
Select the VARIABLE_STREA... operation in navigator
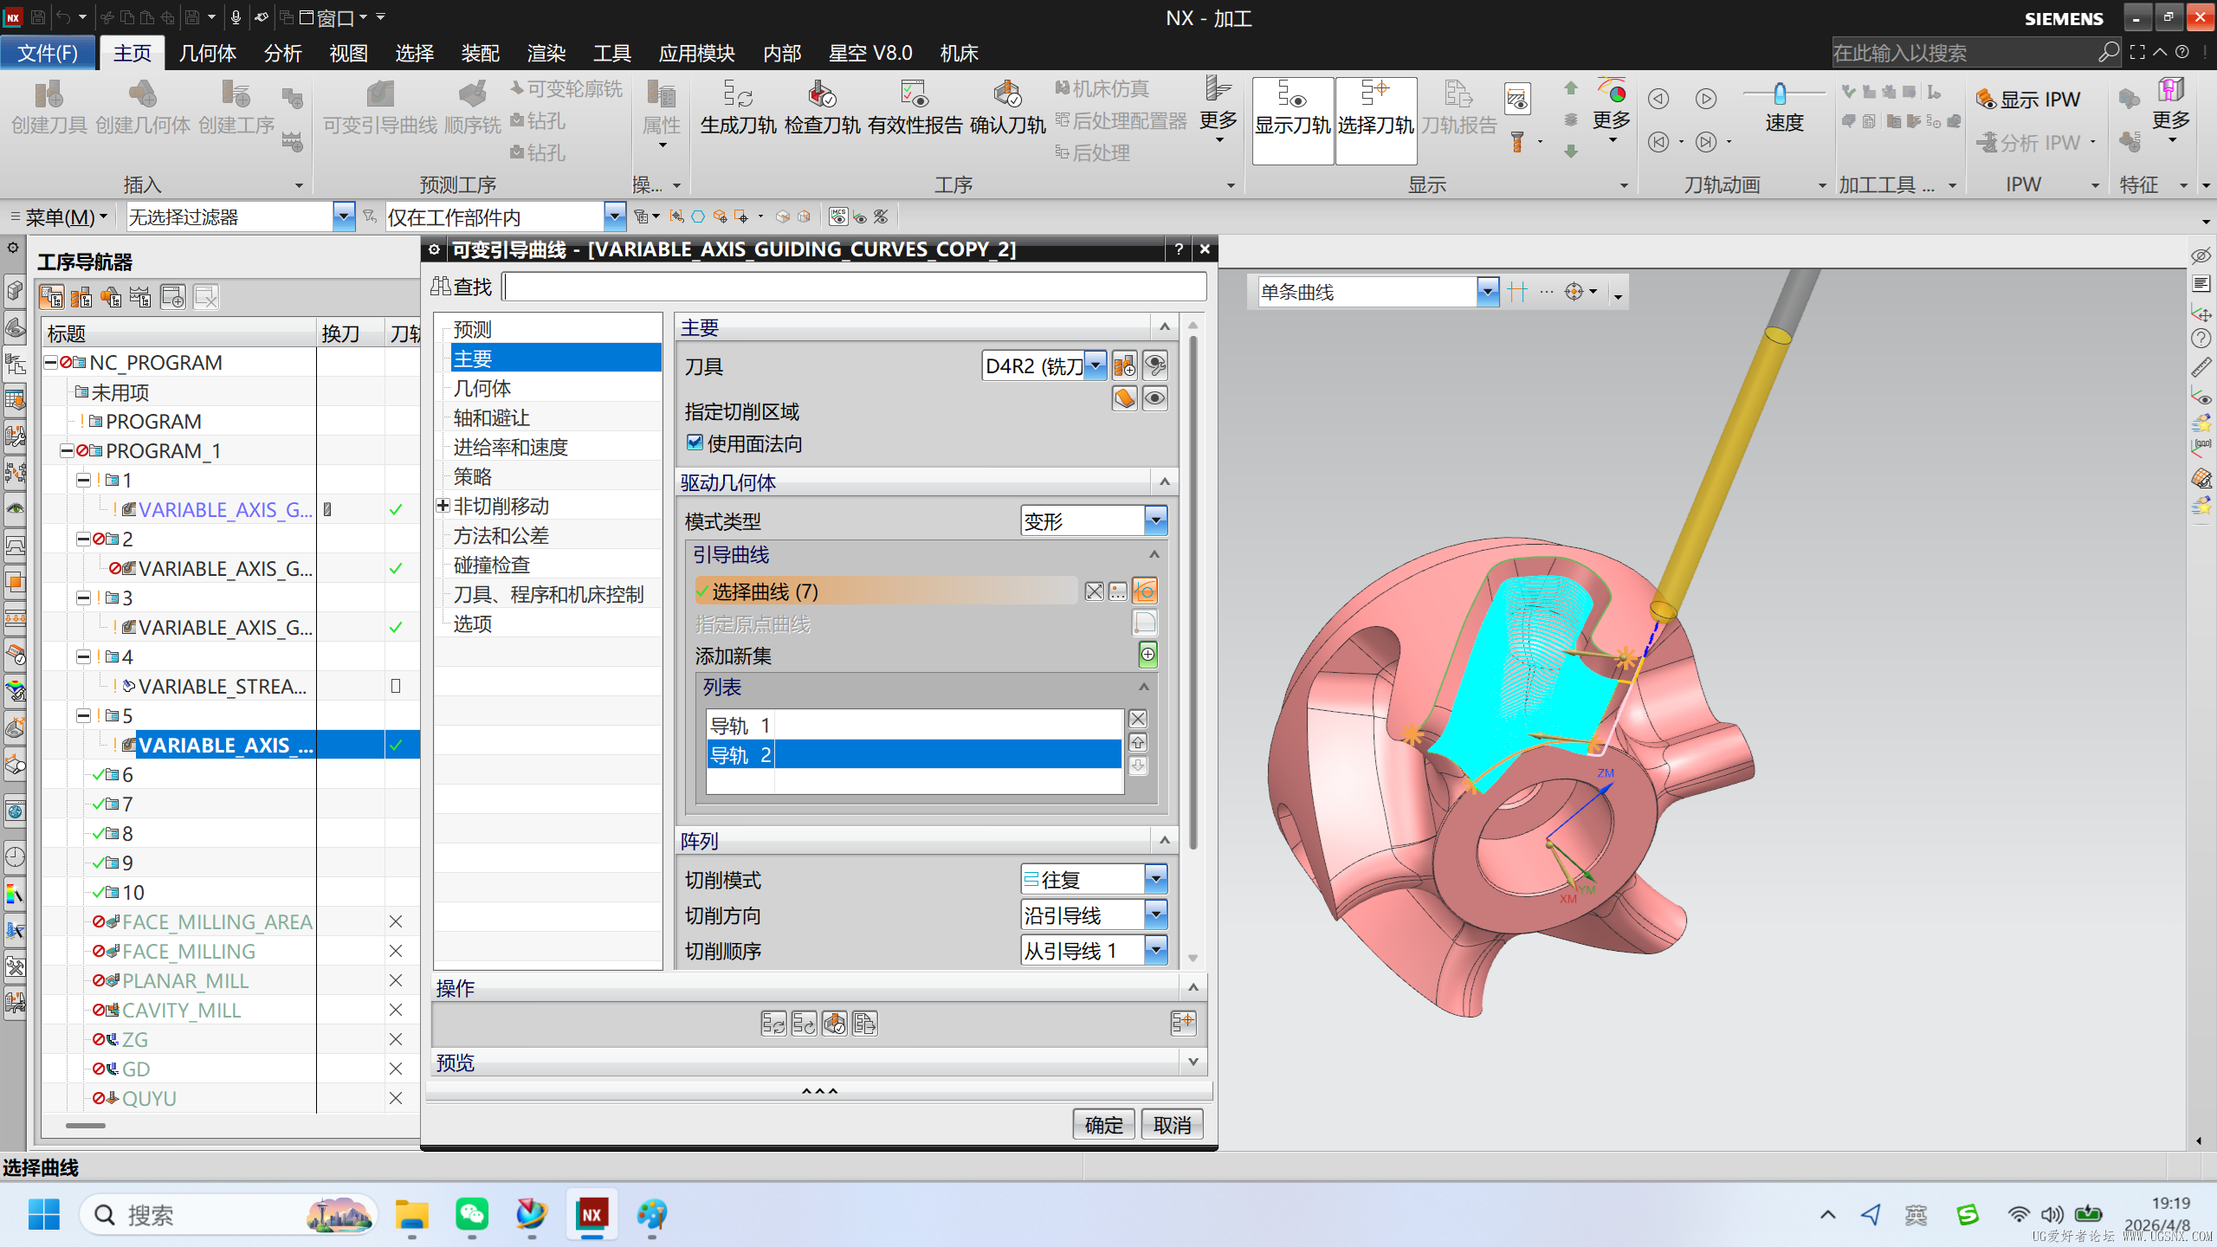[x=222, y=686]
